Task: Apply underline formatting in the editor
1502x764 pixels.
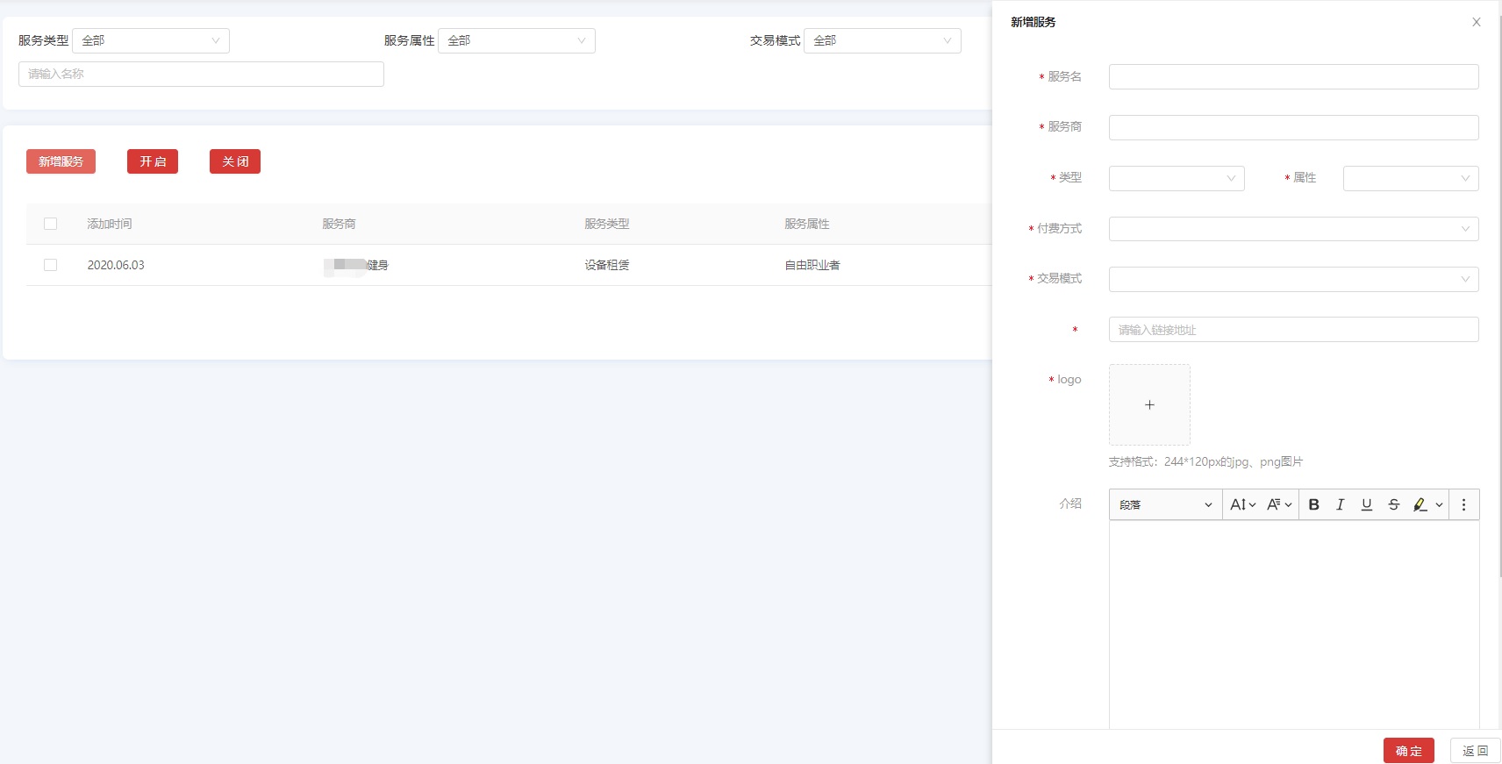Action: coord(1366,504)
